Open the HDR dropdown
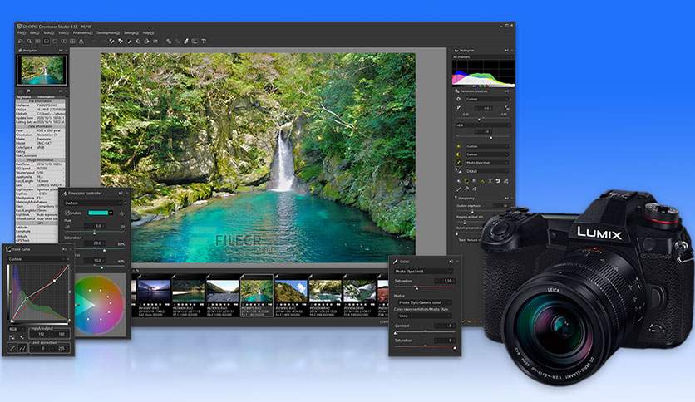This screenshot has height=402, width=695. click(x=483, y=125)
